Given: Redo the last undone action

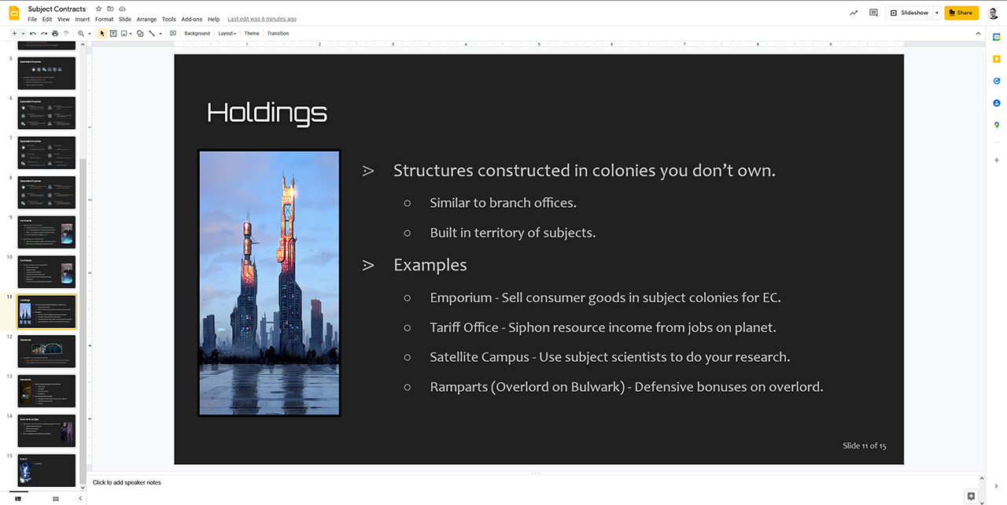Looking at the screenshot, I should pyautogui.click(x=44, y=33).
